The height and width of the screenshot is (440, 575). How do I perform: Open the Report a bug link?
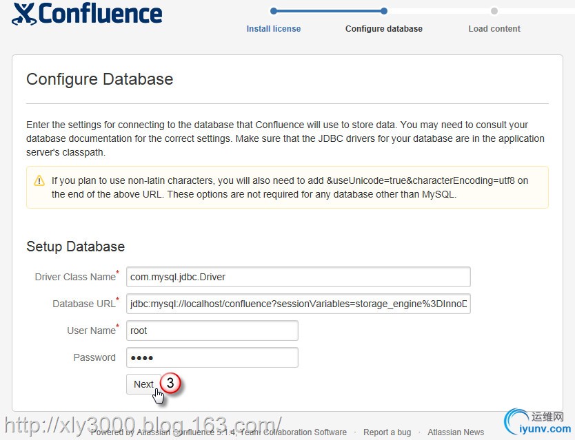[x=387, y=432]
